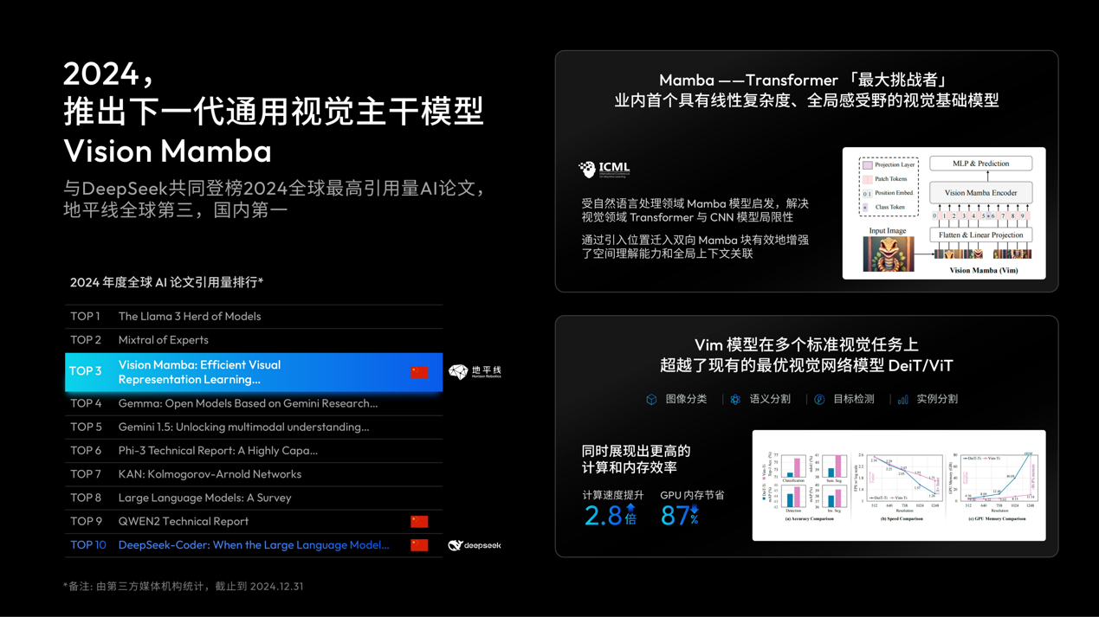Click the Flatten & Linear Projection box
The image size is (1099, 617).
tap(981, 235)
